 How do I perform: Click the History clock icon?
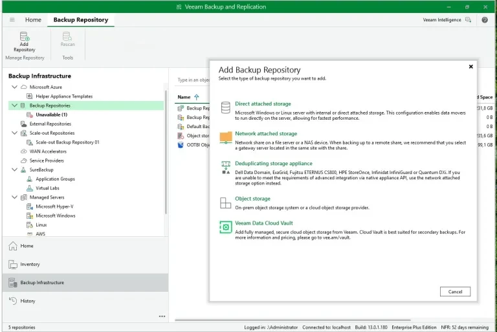click(13, 300)
